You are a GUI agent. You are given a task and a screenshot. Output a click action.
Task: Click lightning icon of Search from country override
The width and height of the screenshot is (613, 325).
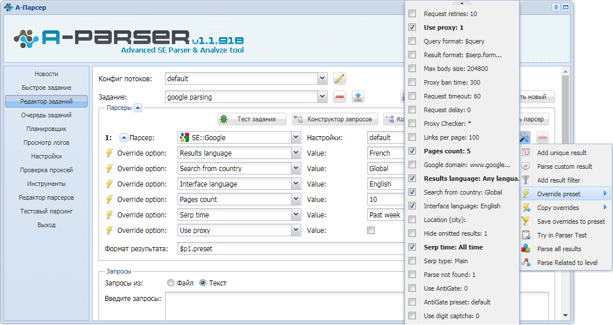point(109,168)
